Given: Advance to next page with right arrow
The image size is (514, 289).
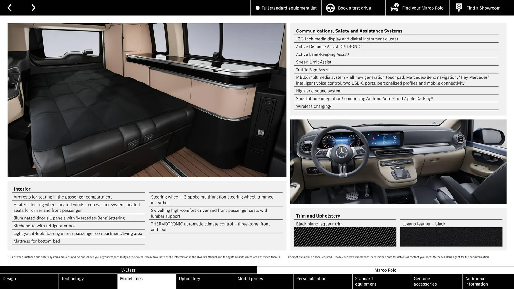Looking at the screenshot, I should tap(33, 7).
